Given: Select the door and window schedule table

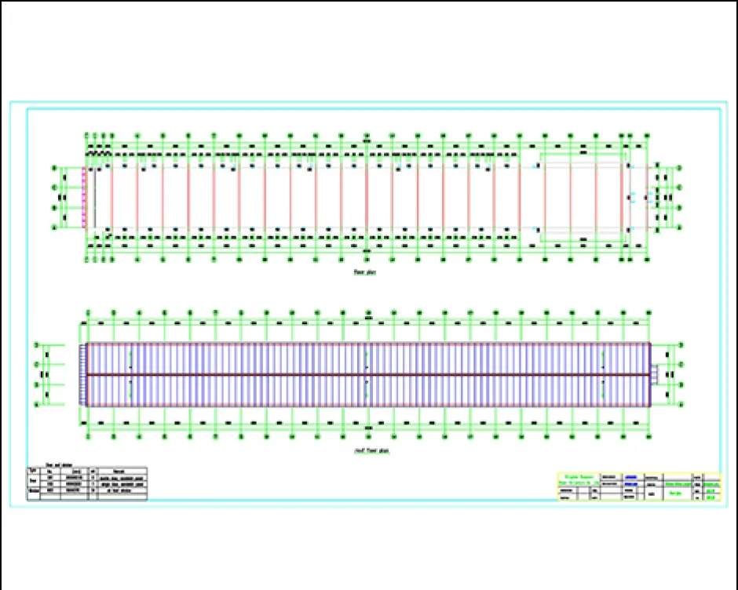Looking at the screenshot, I should tap(86, 484).
